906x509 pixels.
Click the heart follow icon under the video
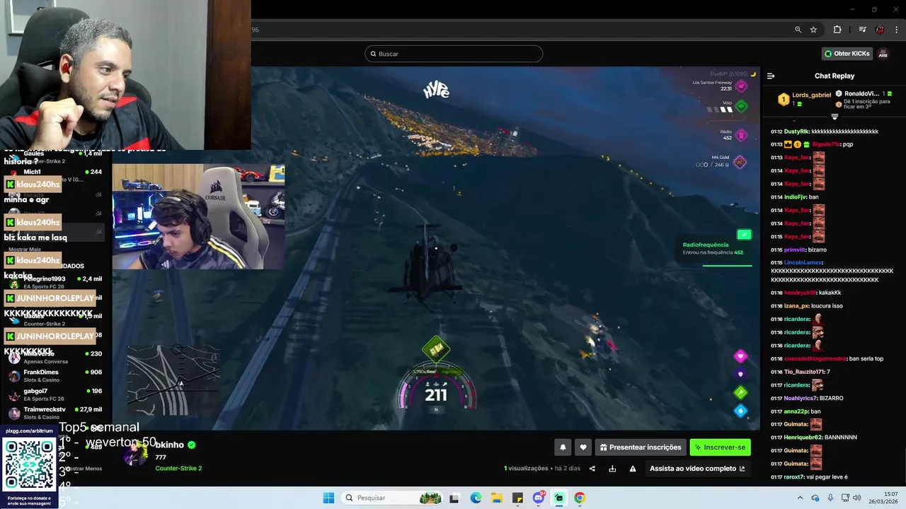click(x=583, y=447)
